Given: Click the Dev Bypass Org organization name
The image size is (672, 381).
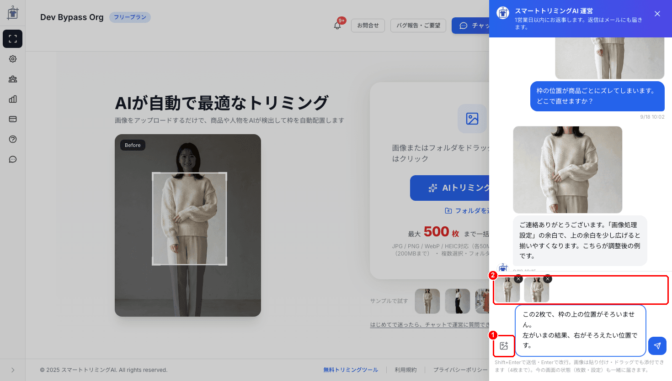Looking at the screenshot, I should point(72,17).
